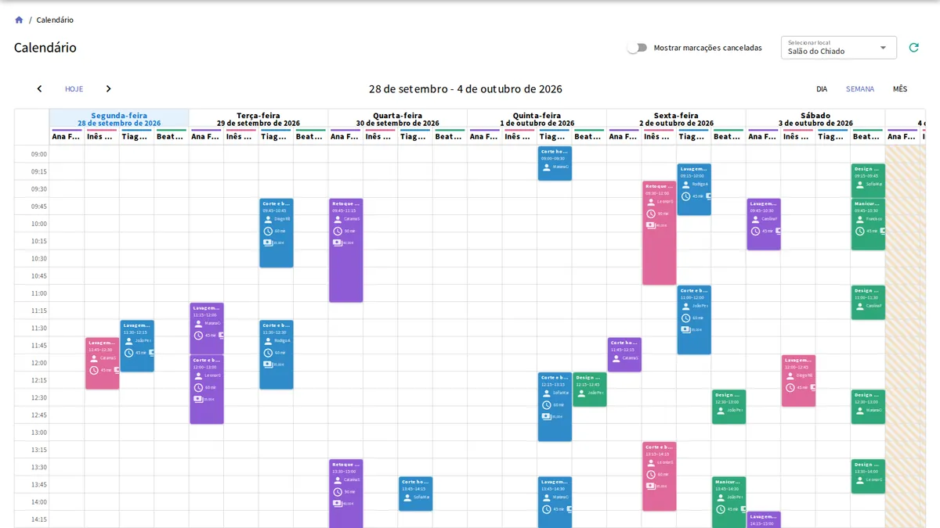
Task: Open Saturday 12:30 green Design appointment
Action: (868, 407)
